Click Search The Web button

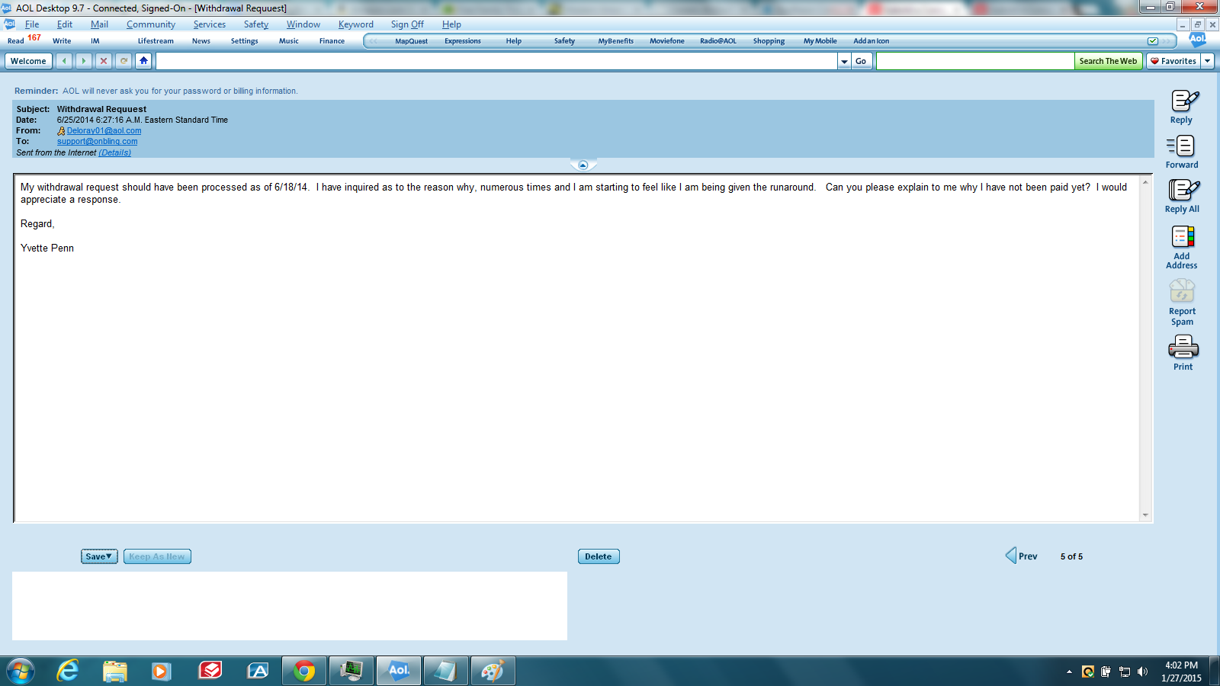1108,61
